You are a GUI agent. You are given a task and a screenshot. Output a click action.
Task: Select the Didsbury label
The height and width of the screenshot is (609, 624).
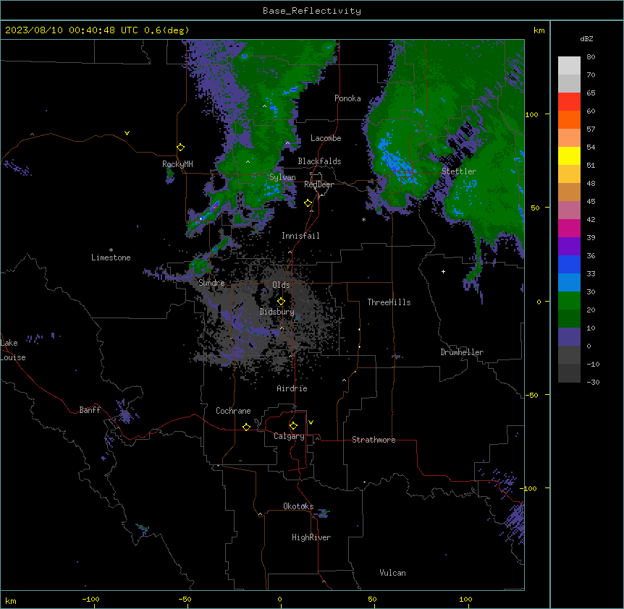277,312
